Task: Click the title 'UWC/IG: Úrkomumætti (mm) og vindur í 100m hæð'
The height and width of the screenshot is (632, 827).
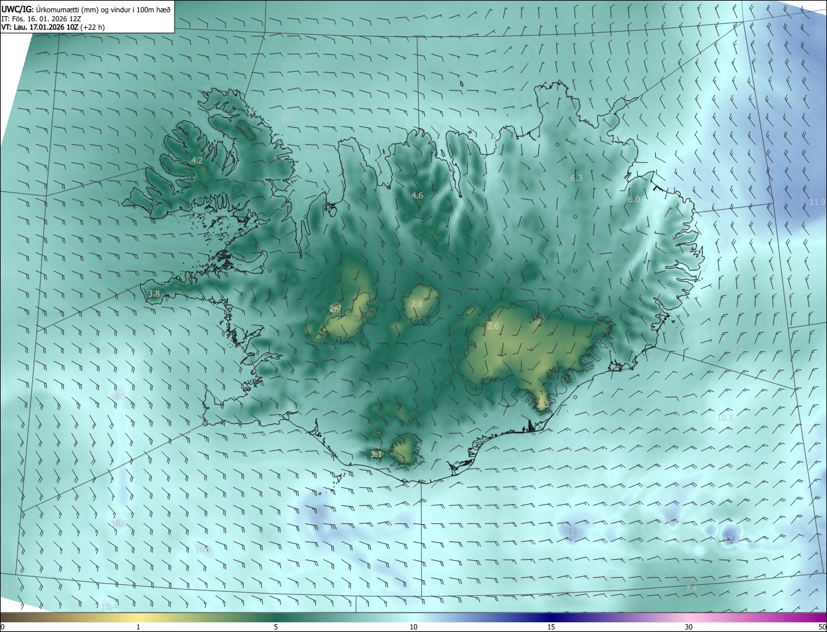Action: pos(86,8)
